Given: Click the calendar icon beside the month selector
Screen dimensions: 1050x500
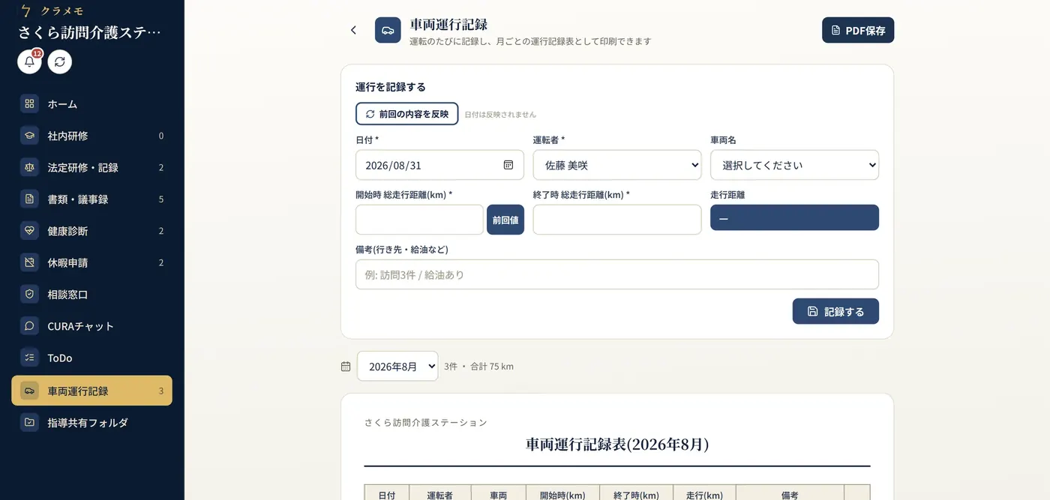Looking at the screenshot, I should (x=346, y=367).
